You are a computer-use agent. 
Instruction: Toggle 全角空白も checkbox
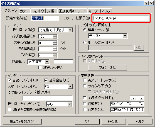pyautogui.click(x=46, y=80)
